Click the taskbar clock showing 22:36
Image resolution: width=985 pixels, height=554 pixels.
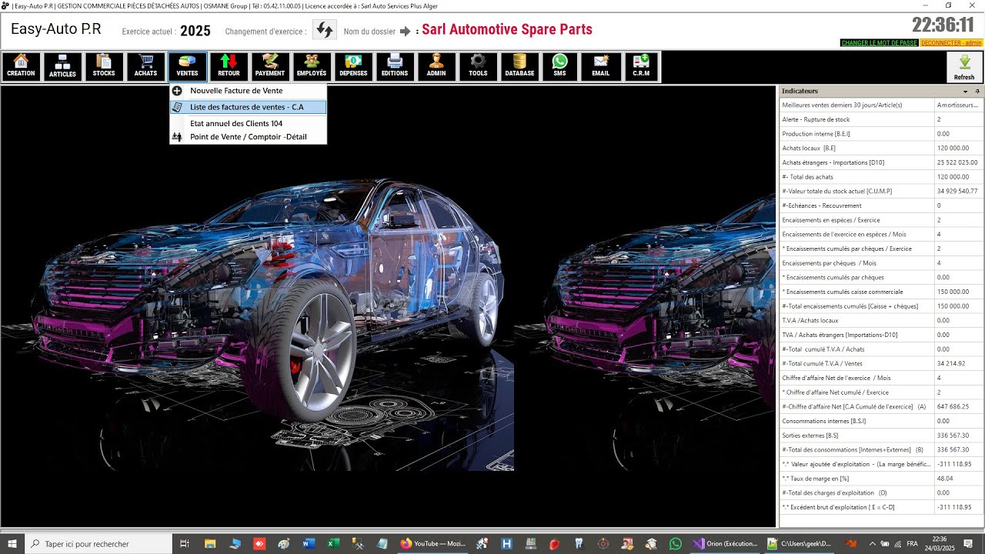point(940,543)
